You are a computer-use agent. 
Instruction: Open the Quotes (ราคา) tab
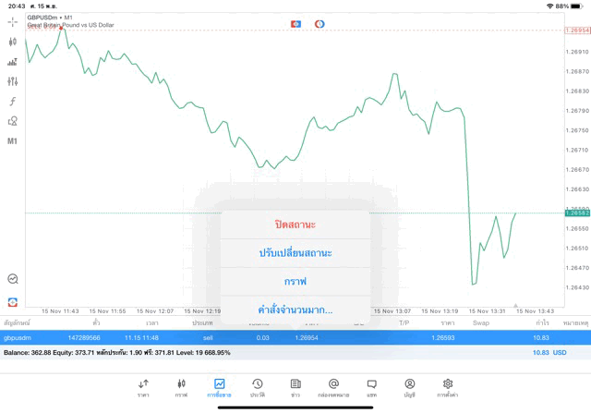click(143, 387)
